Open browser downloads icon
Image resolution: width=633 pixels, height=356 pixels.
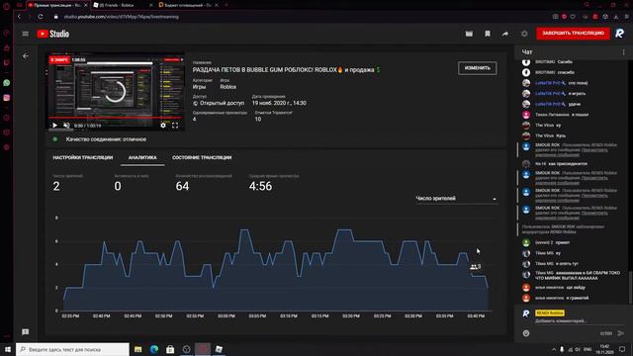(615, 17)
